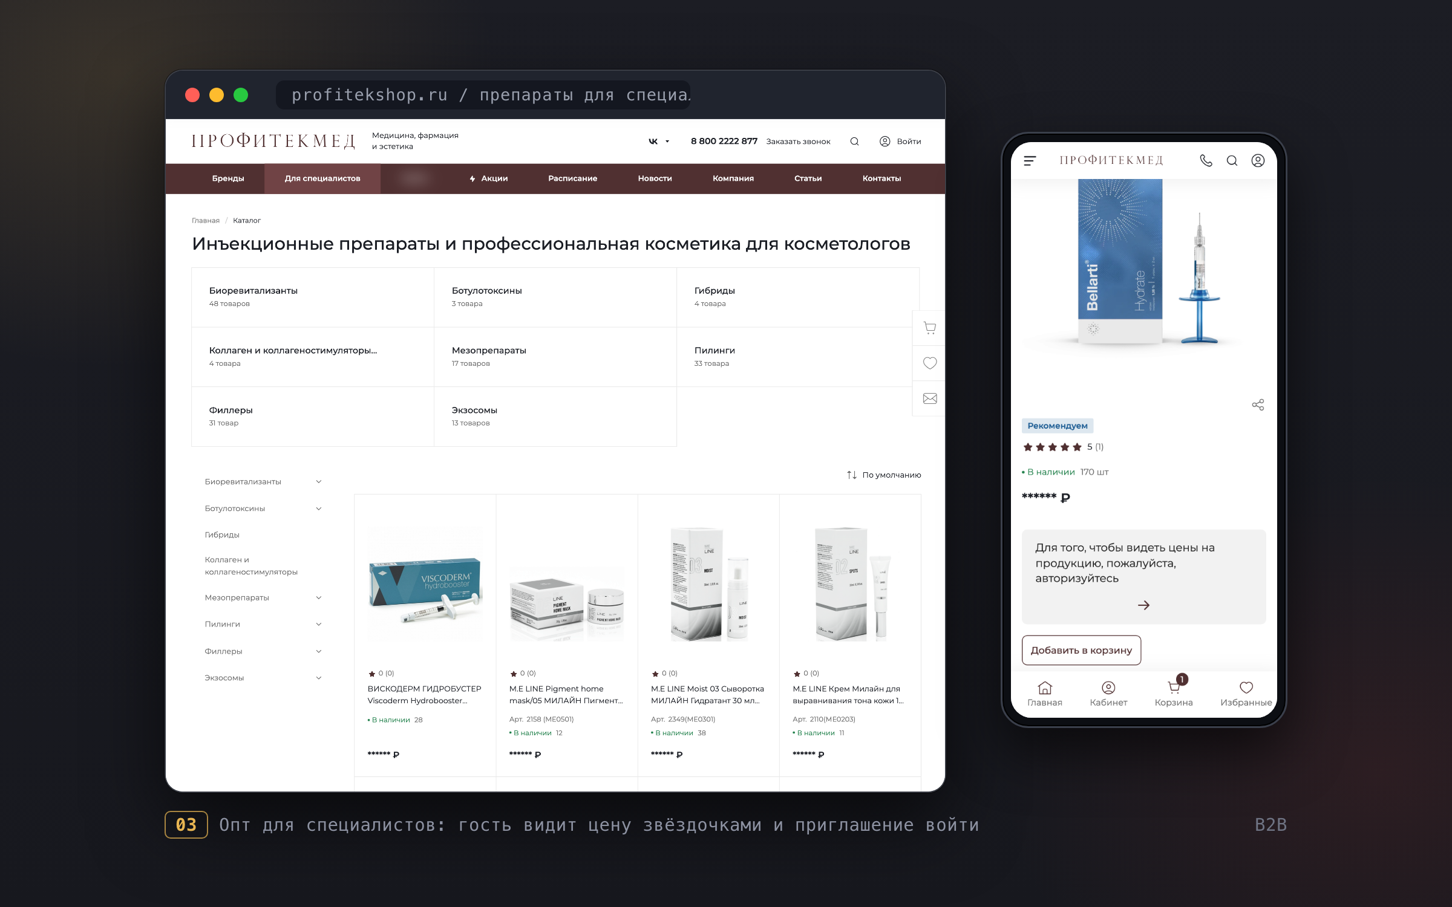Expand Мезопрепараты in sidebar filter
Image resolution: width=1452 pixels, height=907 pixels.
tap(319, 598)
